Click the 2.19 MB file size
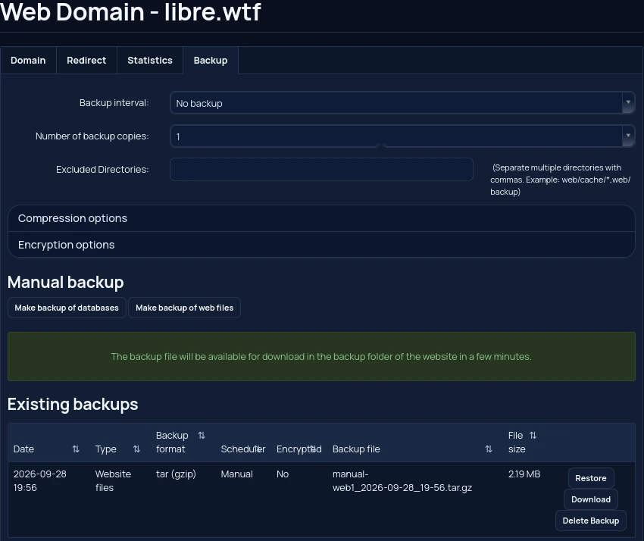644x541 pixels. pyautogui.click(x=524, y=474)
